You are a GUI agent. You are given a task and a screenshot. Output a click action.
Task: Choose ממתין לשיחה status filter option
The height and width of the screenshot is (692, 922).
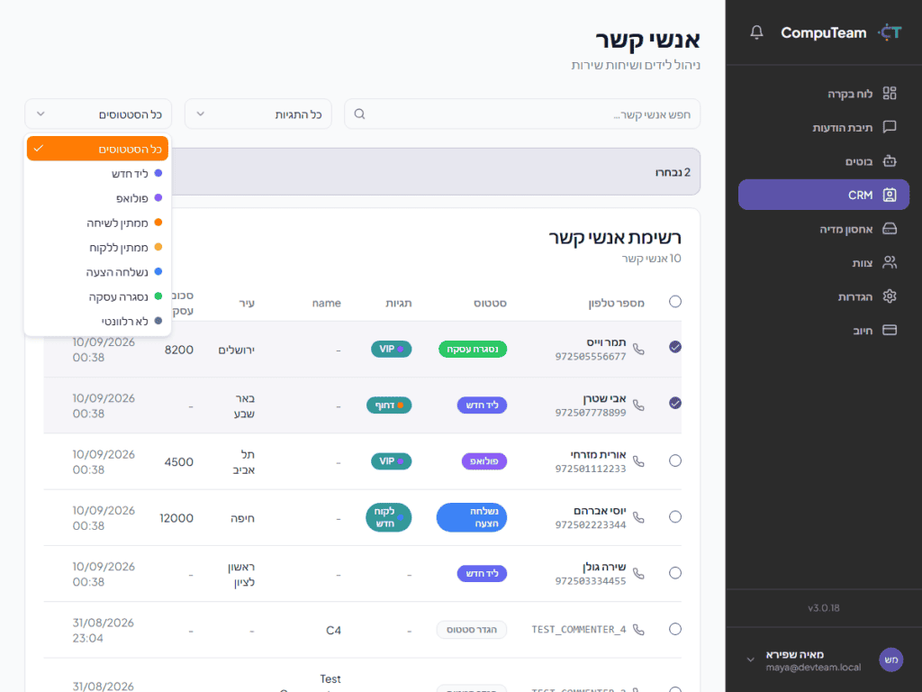coord(97,223)
